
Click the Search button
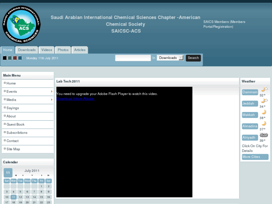193,58
